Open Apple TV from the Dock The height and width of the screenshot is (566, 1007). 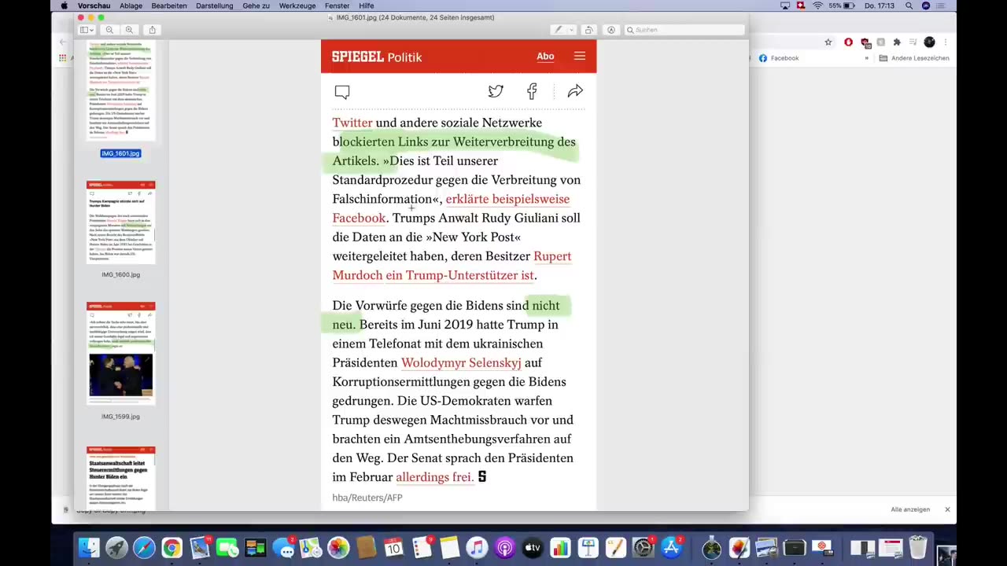point(533,548)
